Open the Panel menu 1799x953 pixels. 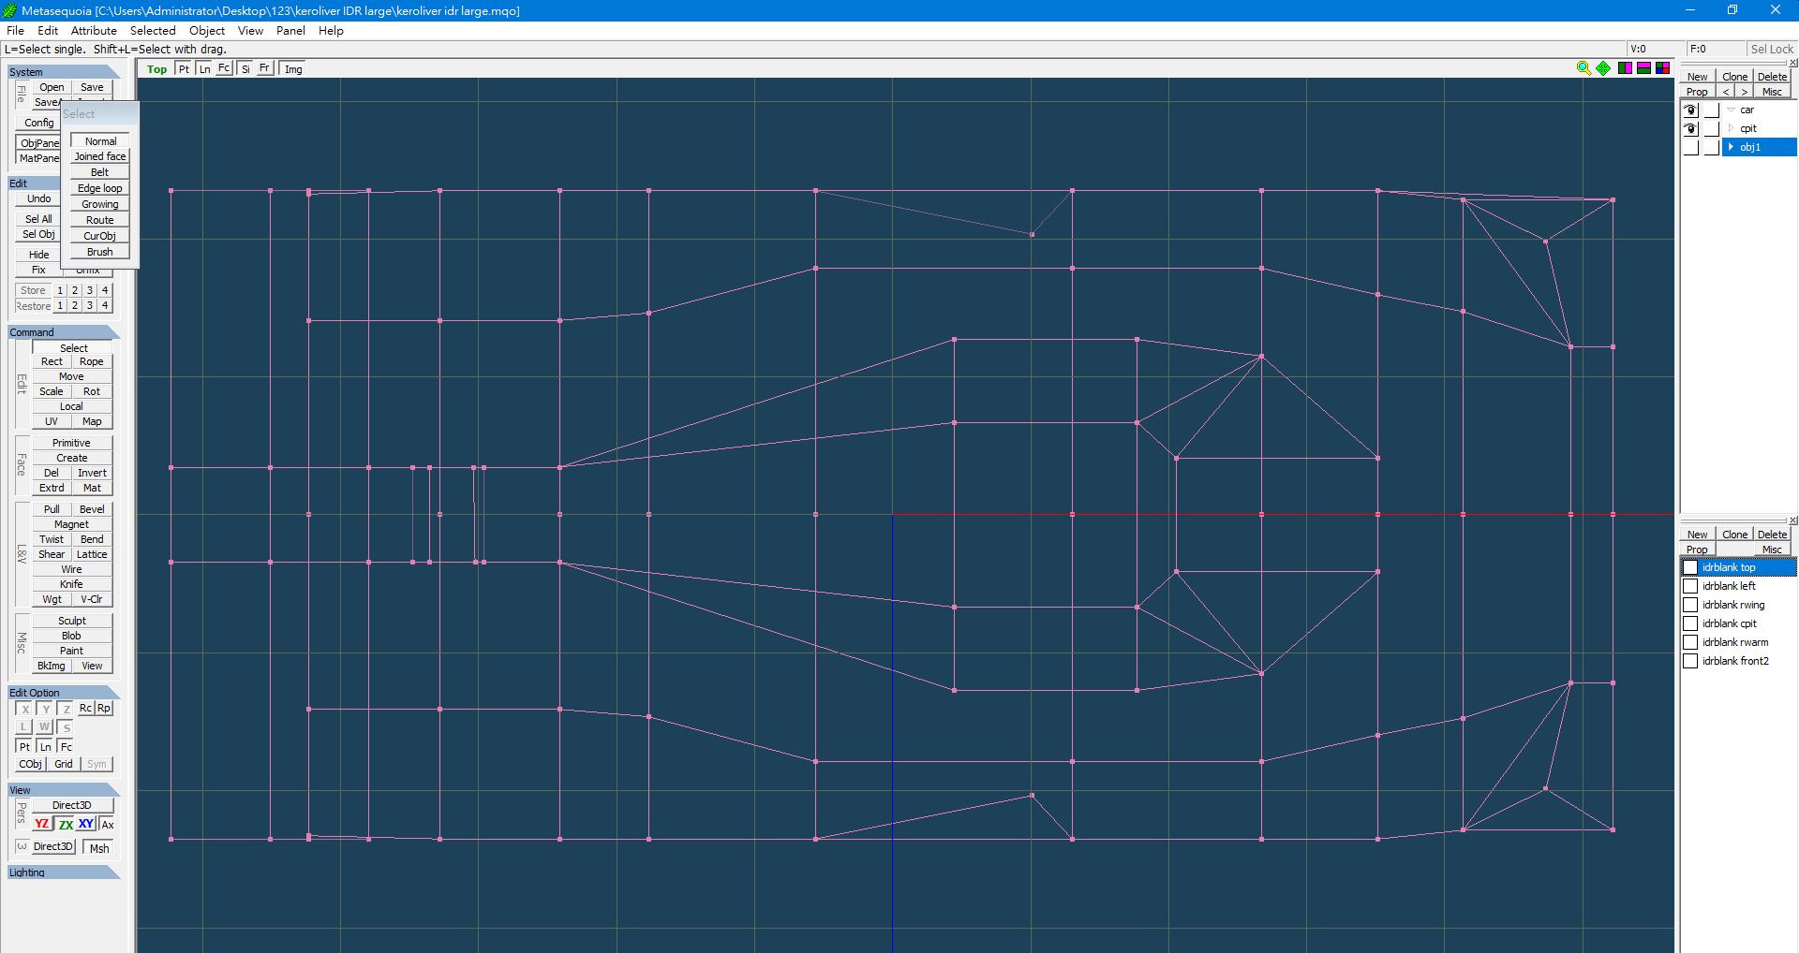point(290,31)
